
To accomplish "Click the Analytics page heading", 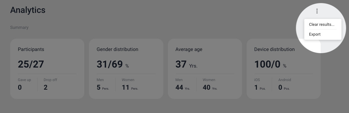I will 28,10.
